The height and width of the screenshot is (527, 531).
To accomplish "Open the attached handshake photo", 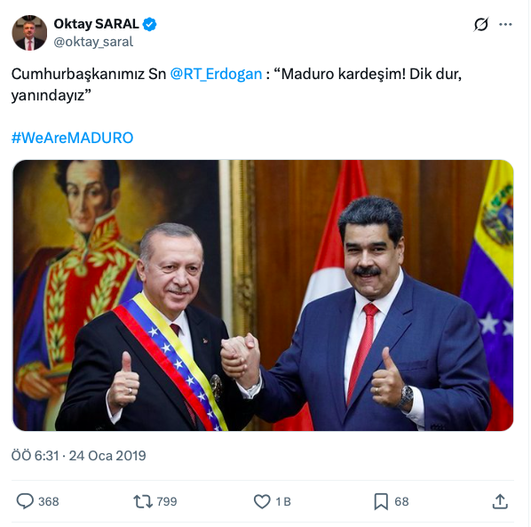I will (263, 295).
